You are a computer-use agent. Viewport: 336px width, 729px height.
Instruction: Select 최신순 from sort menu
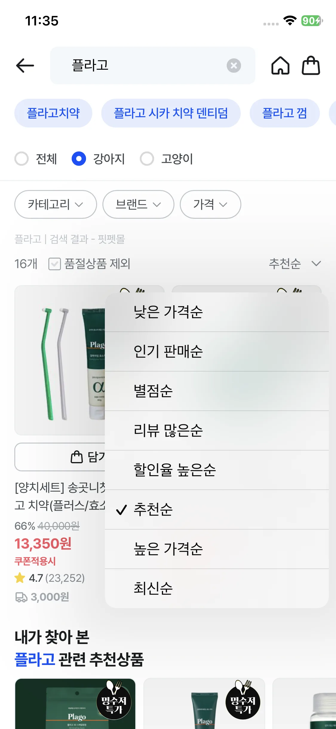153,588
